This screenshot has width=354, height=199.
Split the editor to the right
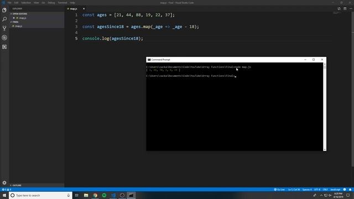coord(345,9)
